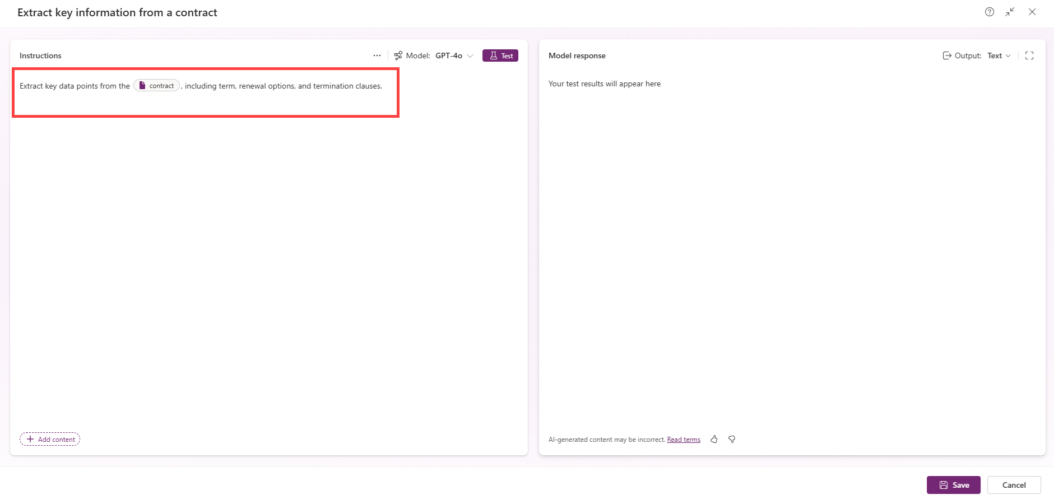The width and height of the screenshot is (1054, 499).
Task: Click the purple Test button
Action: 500,56
